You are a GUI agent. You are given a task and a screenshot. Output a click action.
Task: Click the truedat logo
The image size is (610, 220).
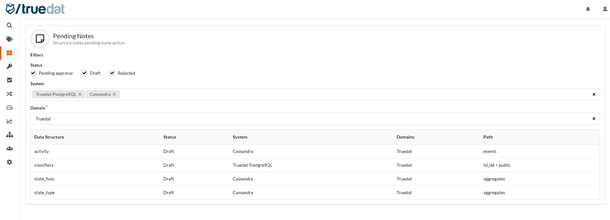point(35,9)
